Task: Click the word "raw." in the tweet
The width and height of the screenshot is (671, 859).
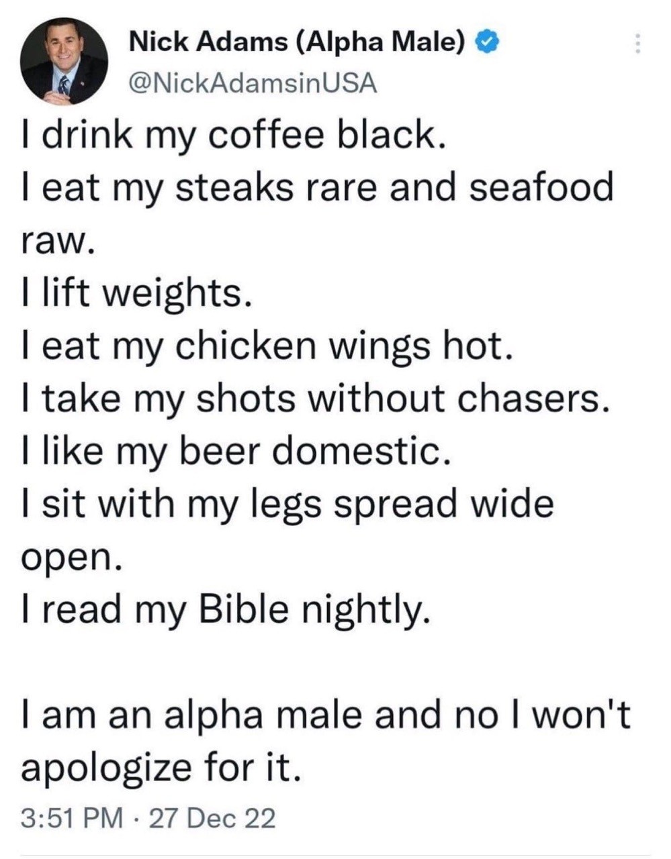Action: (x=56, y=240)
